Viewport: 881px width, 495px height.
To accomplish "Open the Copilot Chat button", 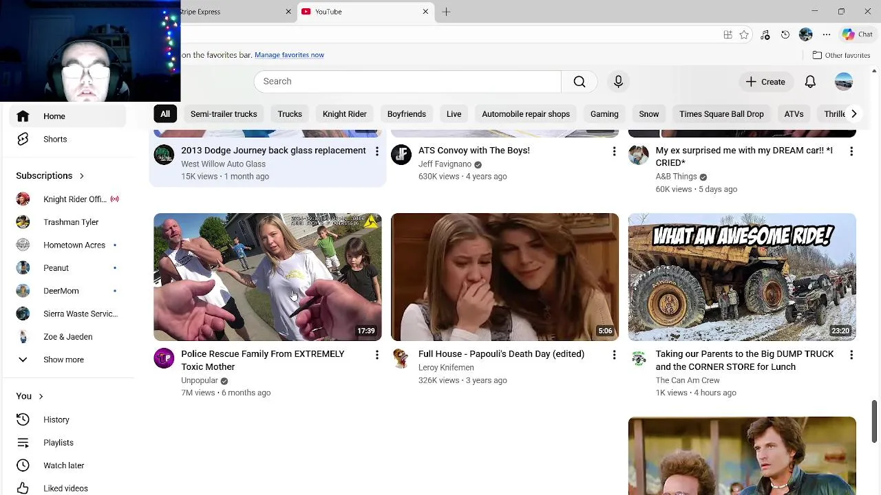I will point(858,34).
